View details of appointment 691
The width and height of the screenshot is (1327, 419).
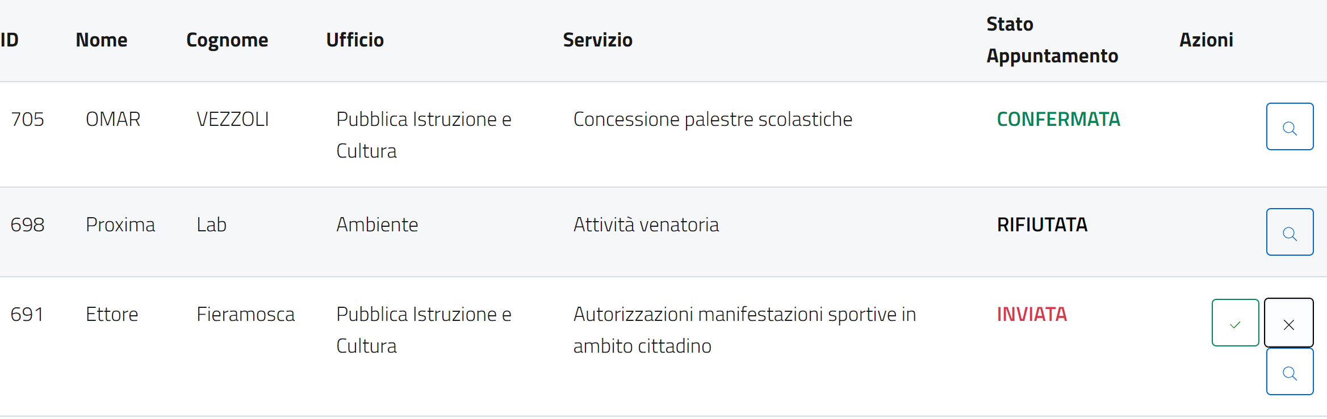(x=1290, y=371)
